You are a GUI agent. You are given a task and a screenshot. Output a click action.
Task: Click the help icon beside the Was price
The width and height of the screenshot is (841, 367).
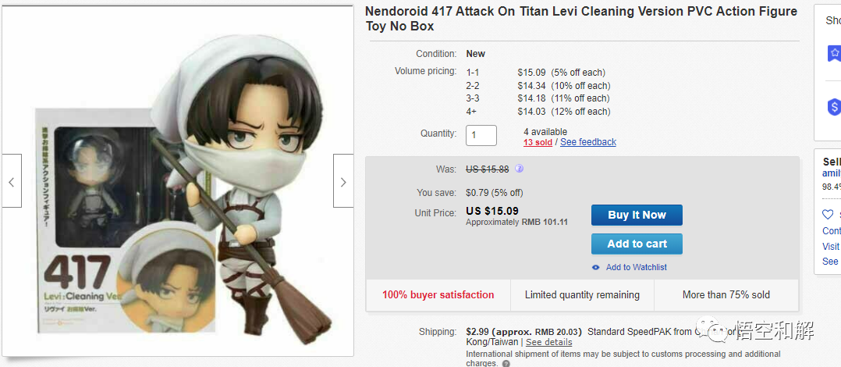[519, 169]
